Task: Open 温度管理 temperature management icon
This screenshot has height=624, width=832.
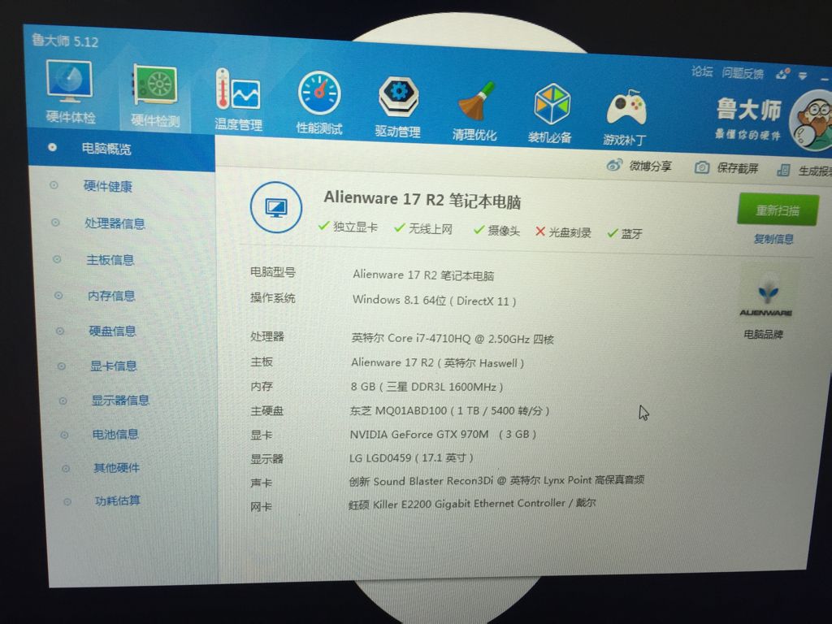Action: click(x=238, y=99)
